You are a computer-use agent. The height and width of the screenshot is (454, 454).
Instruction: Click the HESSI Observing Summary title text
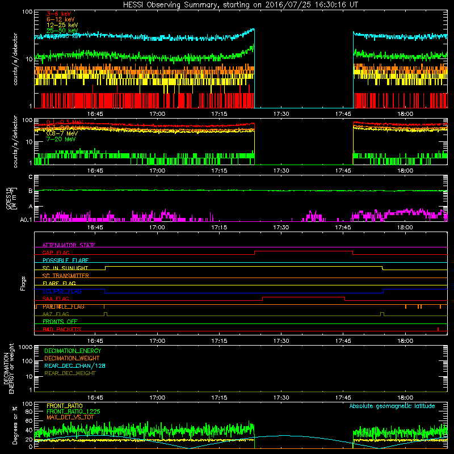(x=240, y=5)
